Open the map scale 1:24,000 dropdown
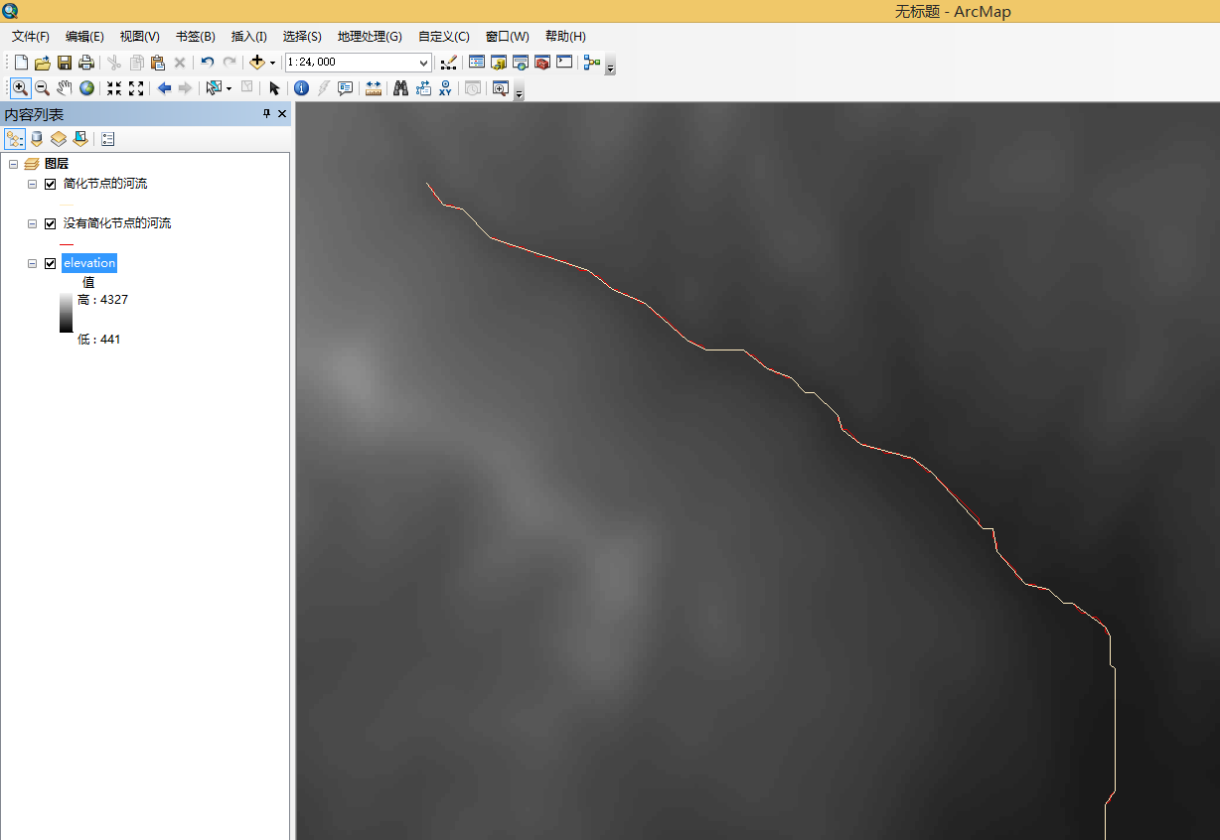 [424, 62]
